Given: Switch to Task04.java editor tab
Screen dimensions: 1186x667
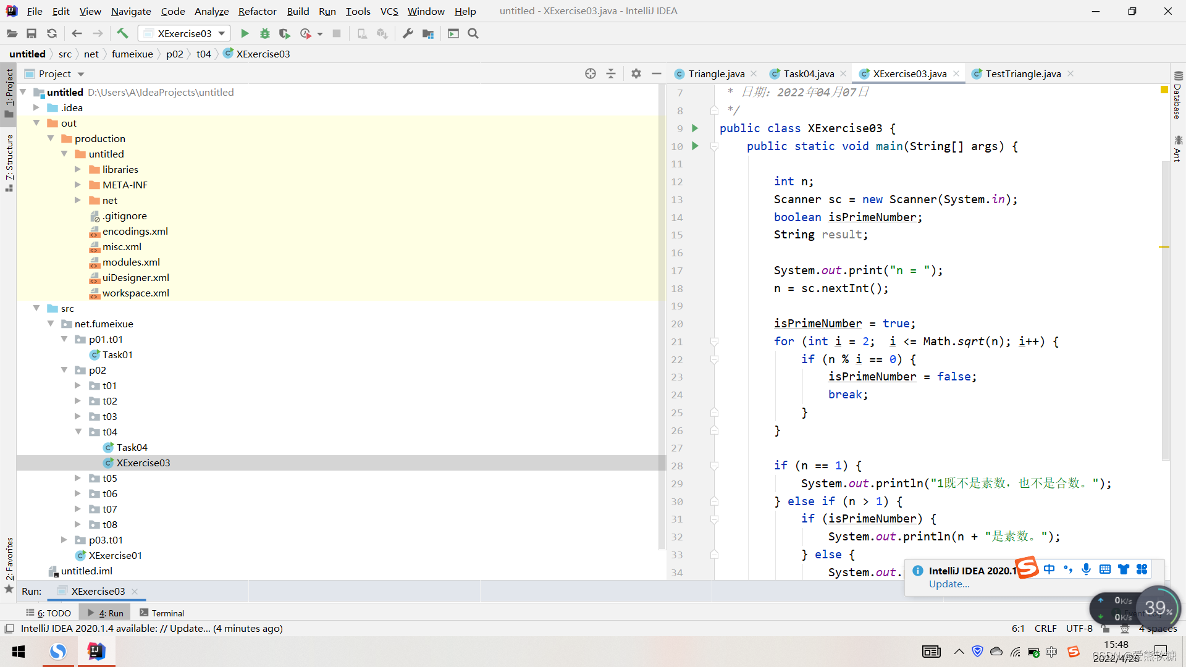Looking at the screenshot, I should click(x=808, y=73).
